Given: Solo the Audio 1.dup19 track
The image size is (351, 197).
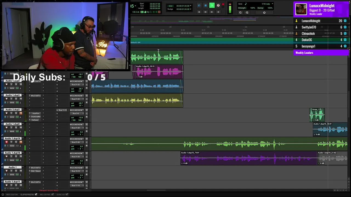Looking at the screenshot, I should pyautogui.click(x=16, y=142).
